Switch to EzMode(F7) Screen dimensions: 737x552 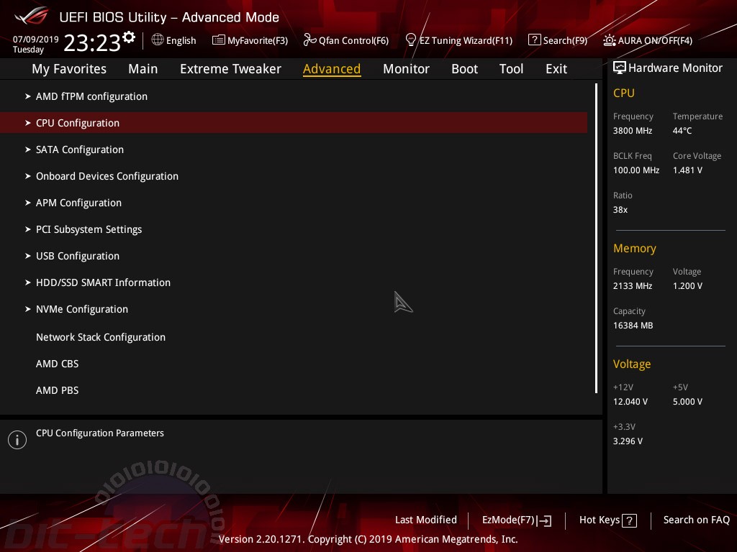pos(509,520)
